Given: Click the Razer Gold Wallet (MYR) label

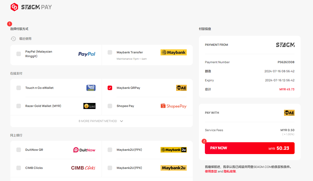Looking at the screenshot, I should coord(43,106).
